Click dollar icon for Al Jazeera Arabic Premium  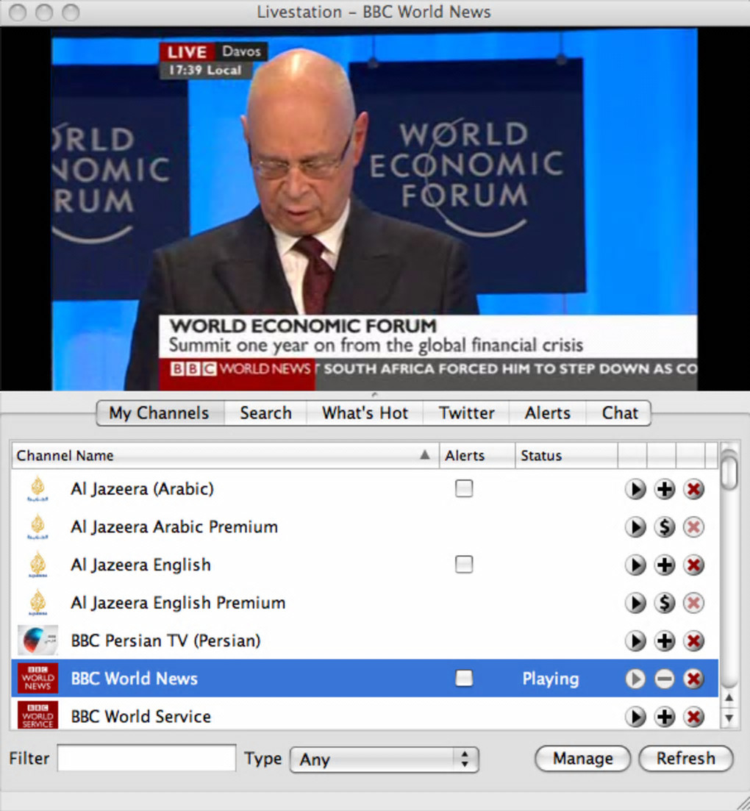(x=665, y=527)
